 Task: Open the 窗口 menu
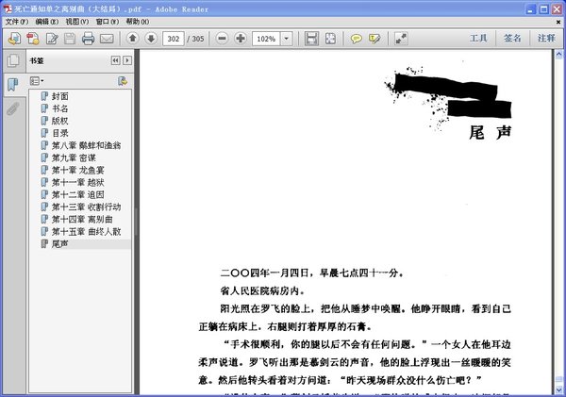pos(108,22)
